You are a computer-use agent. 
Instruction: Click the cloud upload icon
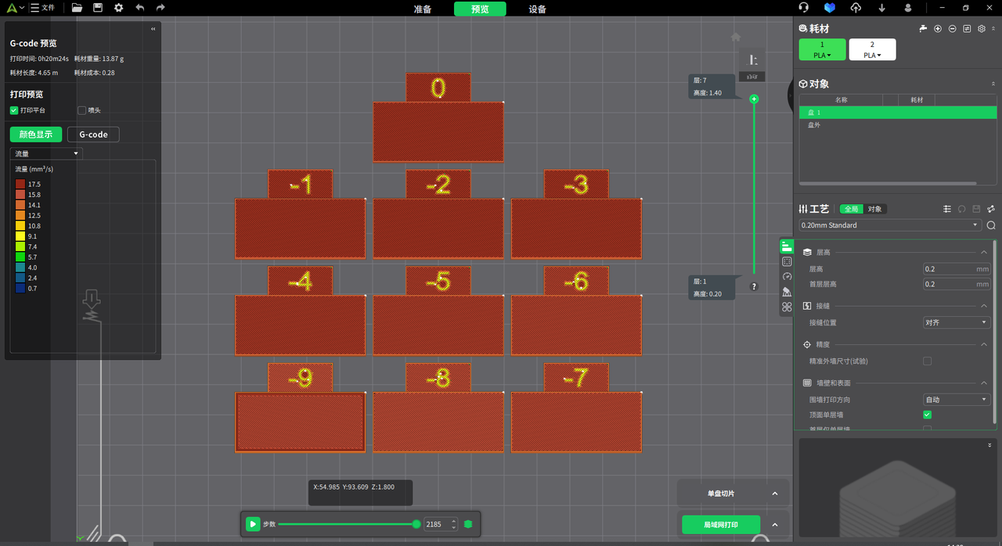click(856, 8)
